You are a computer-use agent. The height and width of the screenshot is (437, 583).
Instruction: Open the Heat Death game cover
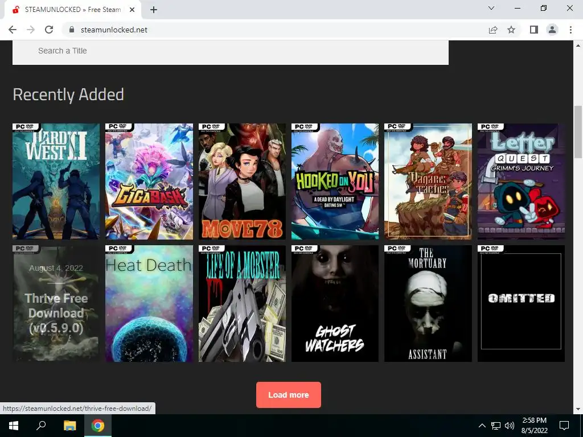149,303
